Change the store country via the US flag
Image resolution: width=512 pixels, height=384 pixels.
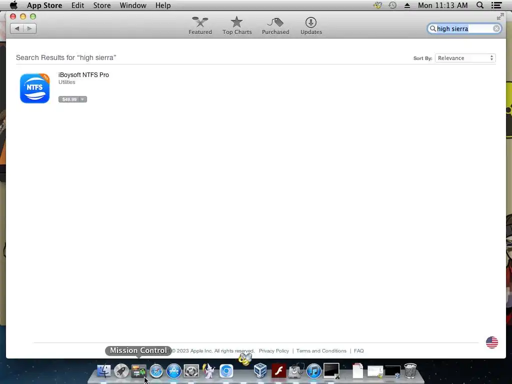pyautogui.click(x=492, y=342)
